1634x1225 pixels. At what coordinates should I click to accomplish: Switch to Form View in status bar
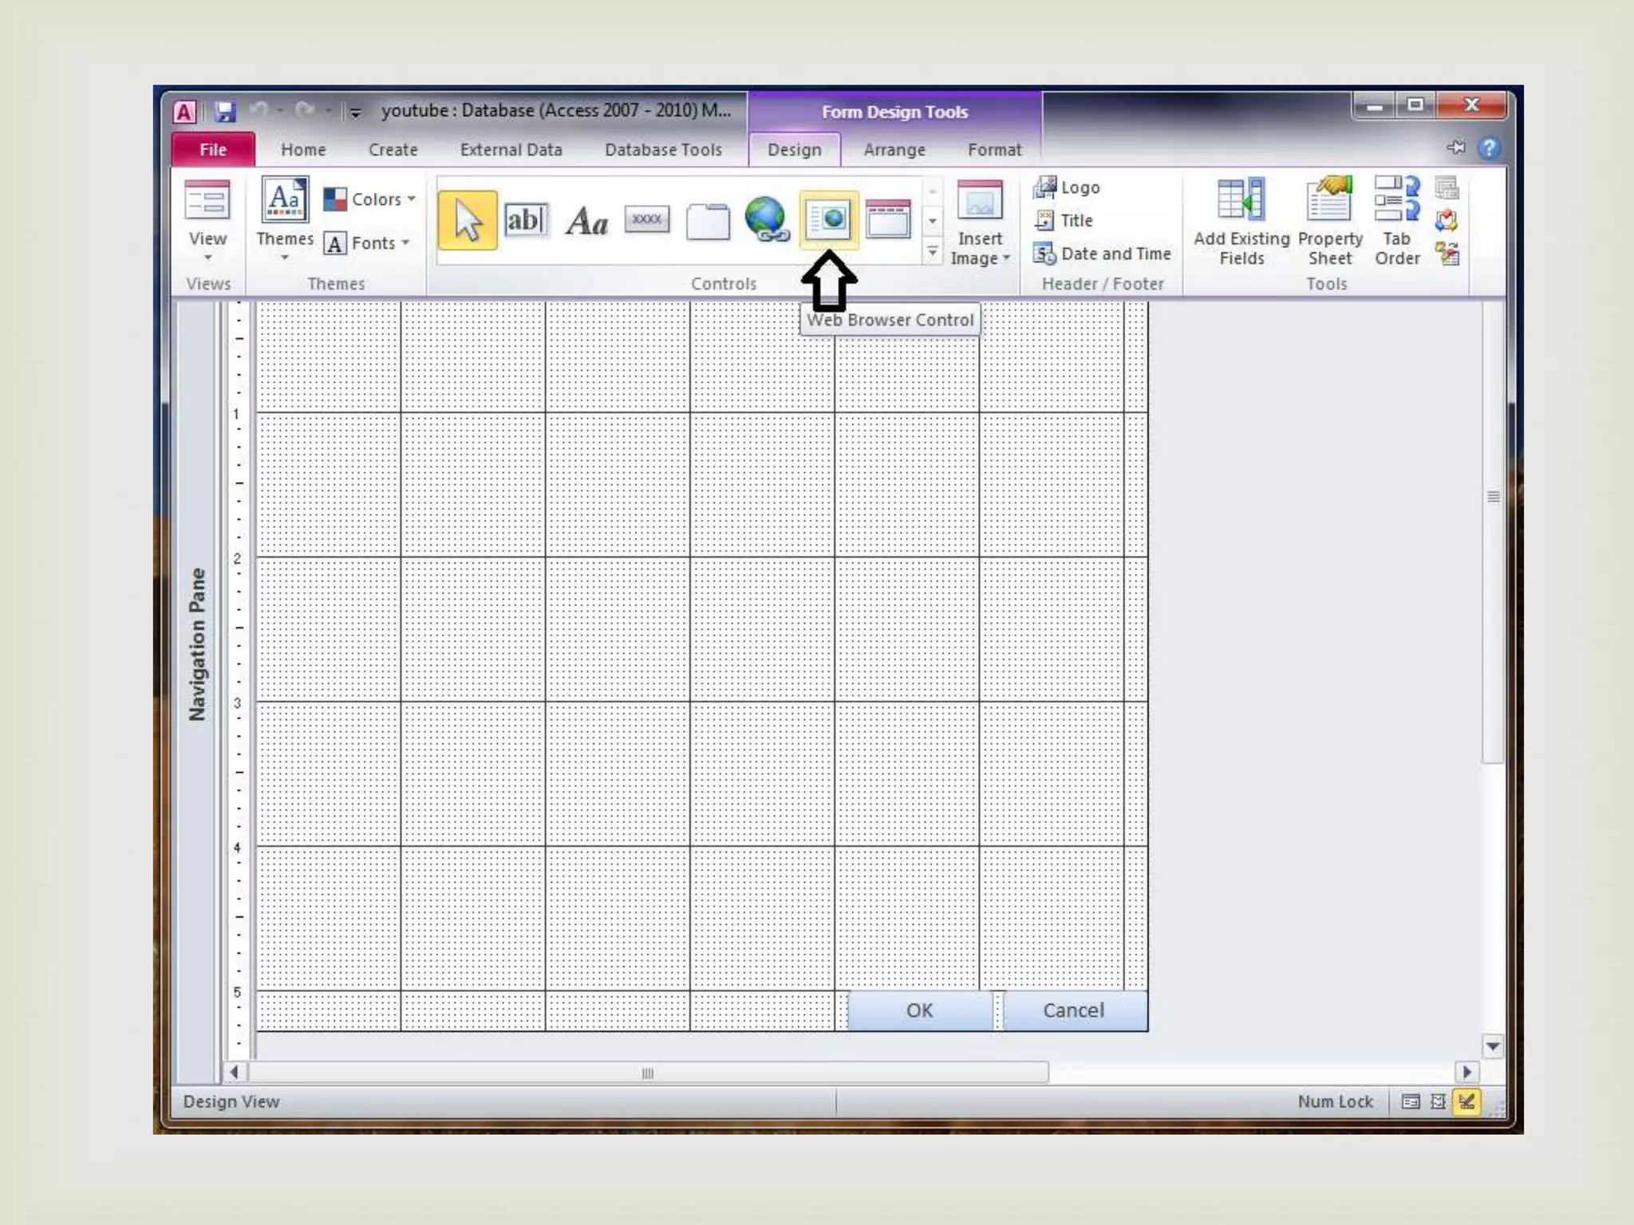(x=1411, y=1101)
